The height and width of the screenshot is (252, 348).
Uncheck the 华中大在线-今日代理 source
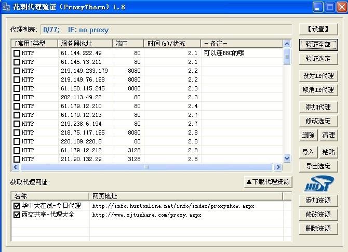(x=17, y=206)
